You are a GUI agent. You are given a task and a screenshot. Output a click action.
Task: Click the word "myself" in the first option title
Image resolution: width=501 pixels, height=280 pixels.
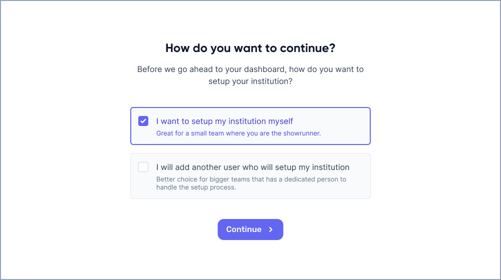click(281, 121)
